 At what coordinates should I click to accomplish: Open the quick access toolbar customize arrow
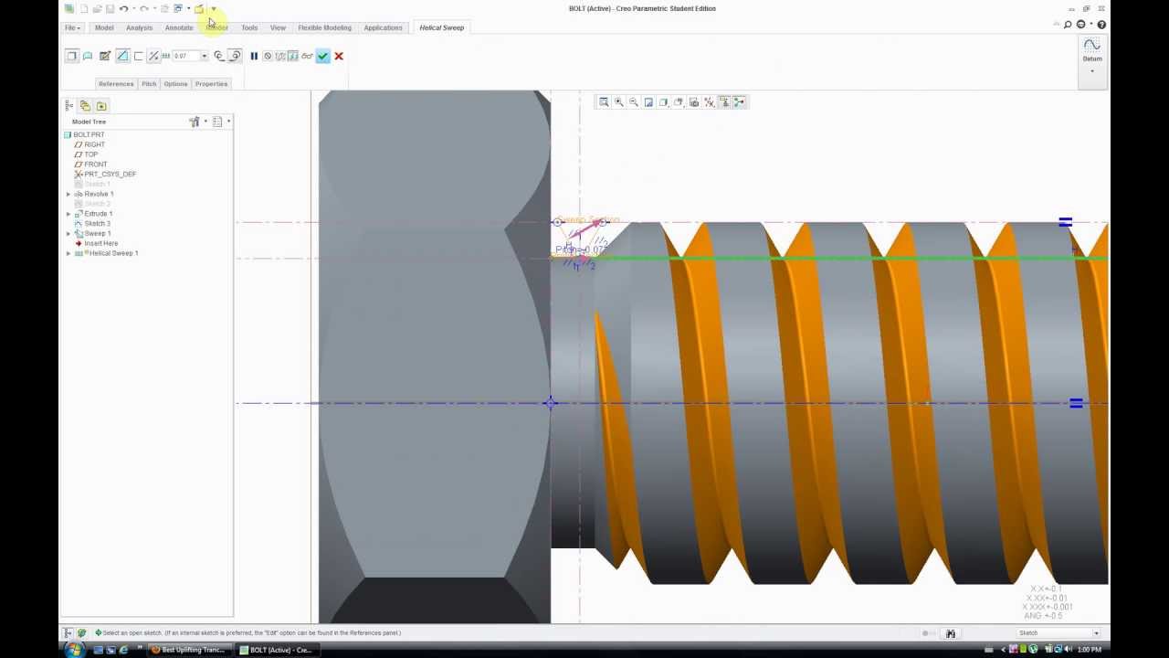click(x=214, y=9)
